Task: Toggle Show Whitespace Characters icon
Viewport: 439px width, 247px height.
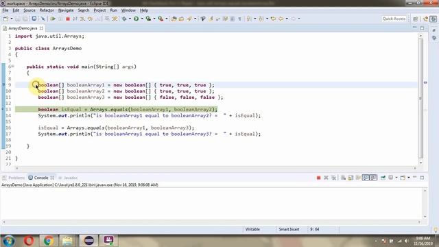Action: (x=239, y=19)
